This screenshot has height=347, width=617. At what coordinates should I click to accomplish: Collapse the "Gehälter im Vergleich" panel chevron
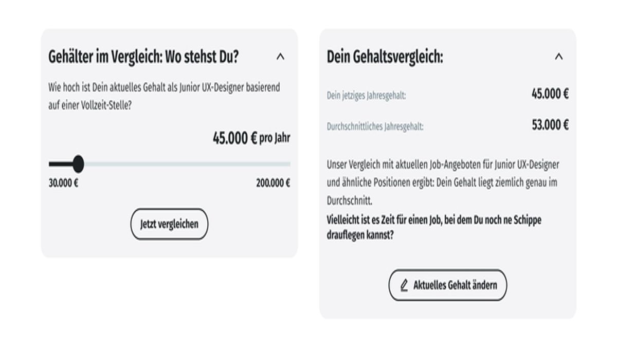pos(280,57)
